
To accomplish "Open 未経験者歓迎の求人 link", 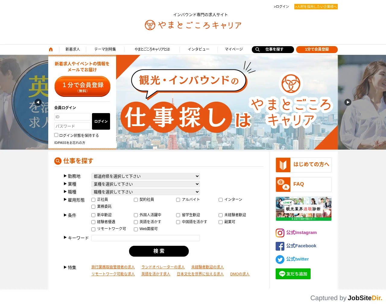I will pyautogui.click(x=207, y=267).
